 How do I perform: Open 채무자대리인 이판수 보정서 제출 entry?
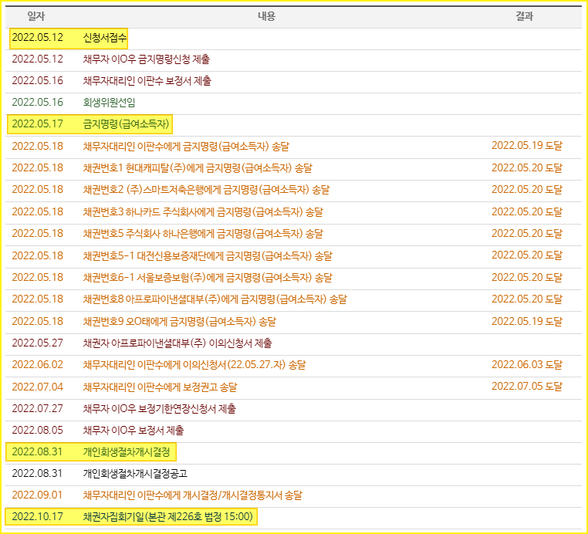point(147,81)
